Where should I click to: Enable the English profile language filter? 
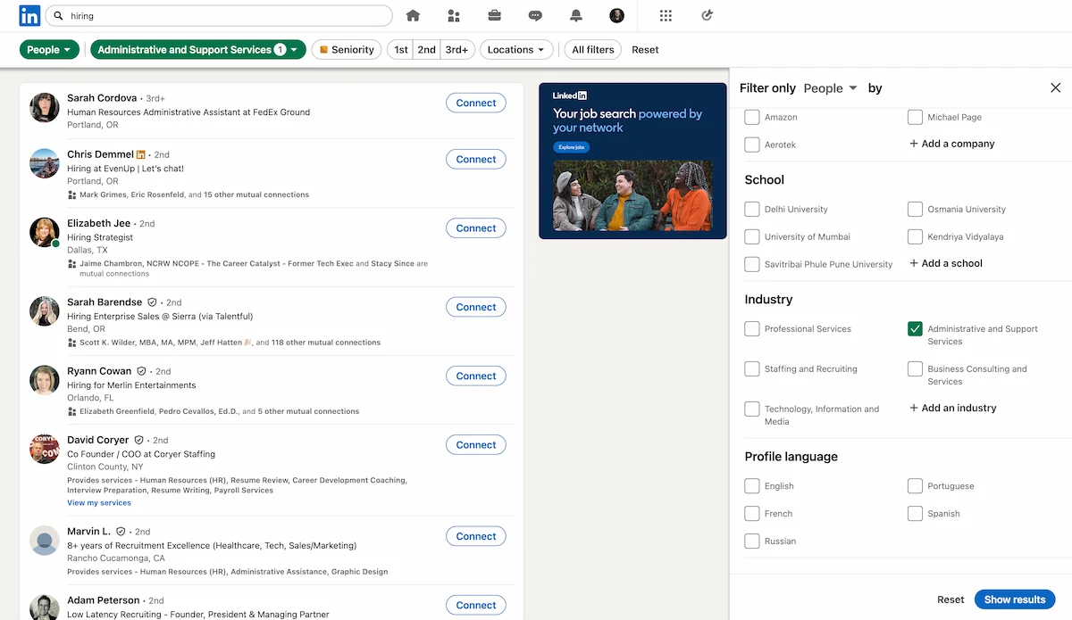tap(751, 485)
